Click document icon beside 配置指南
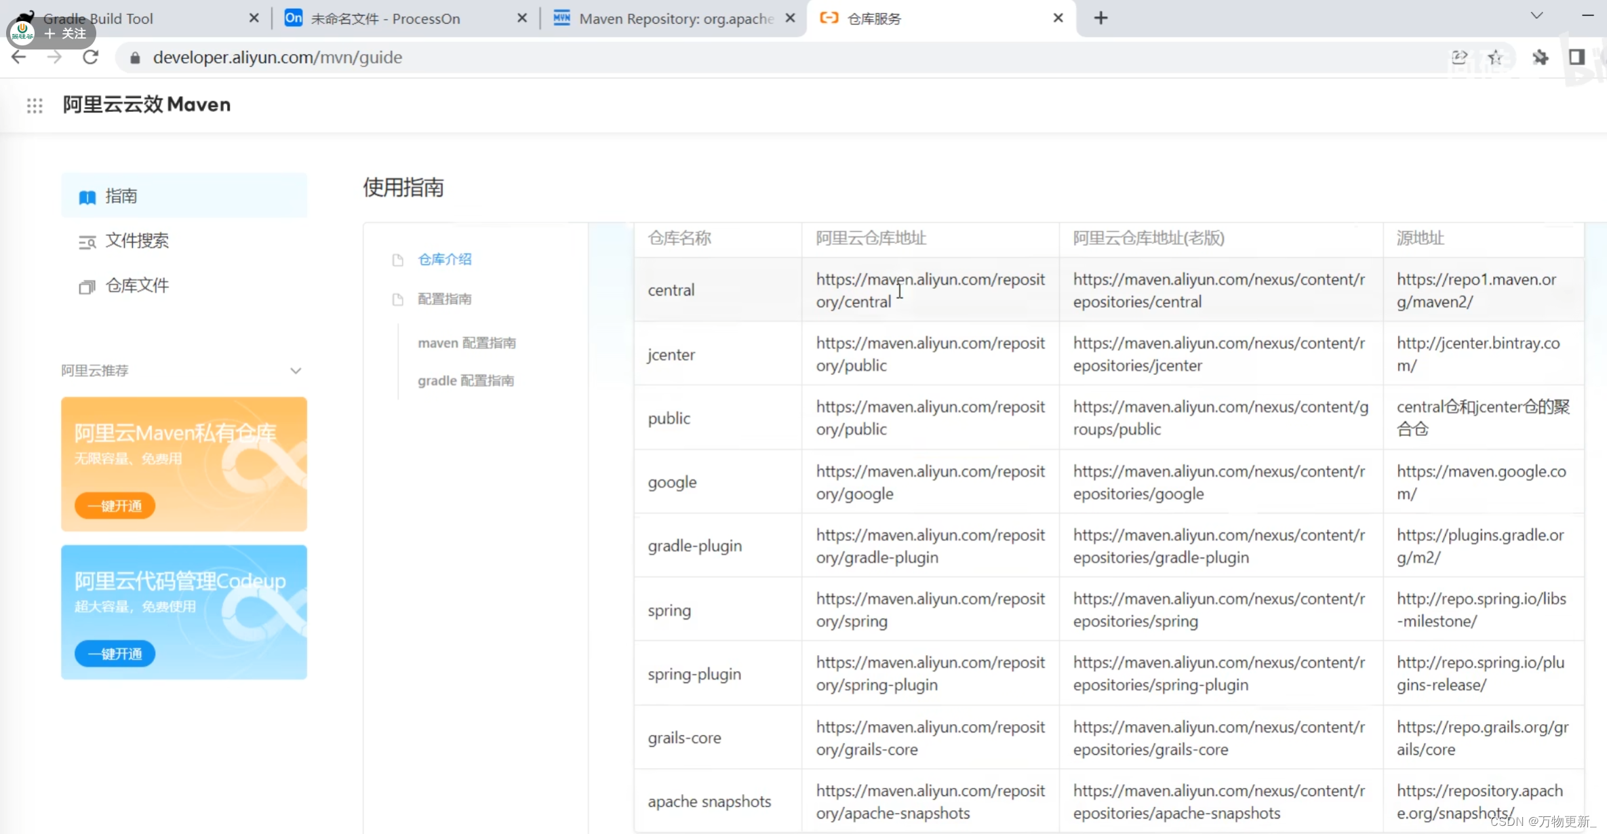 click(398, 299)
